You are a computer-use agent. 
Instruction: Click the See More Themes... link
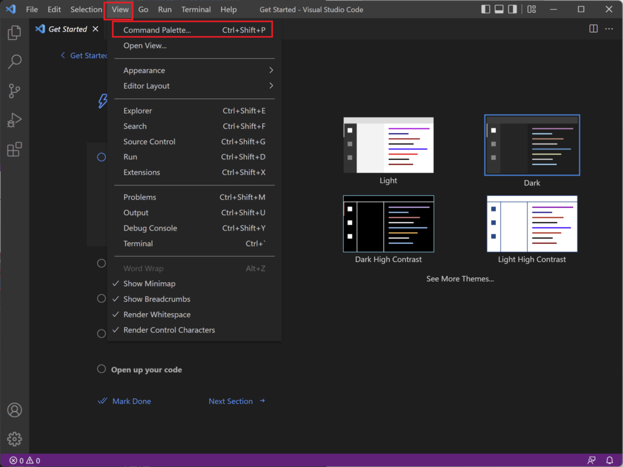coord(460,278)
